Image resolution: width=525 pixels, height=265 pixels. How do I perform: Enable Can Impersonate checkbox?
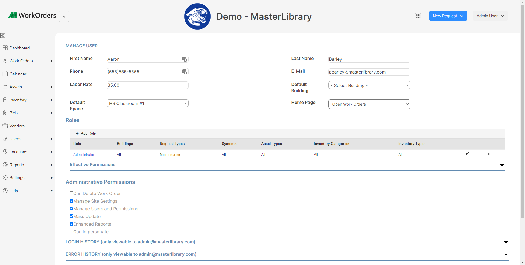71,231
